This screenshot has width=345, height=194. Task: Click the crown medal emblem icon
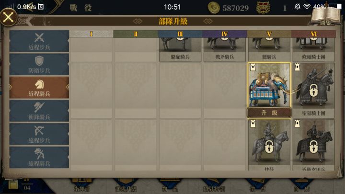(263, 8)
